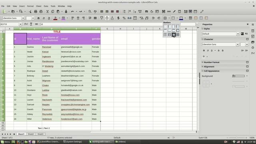256x144 pixels.
Task: Click the Clone Formatting paintbrush icon
Action: [x=66, y=12]
